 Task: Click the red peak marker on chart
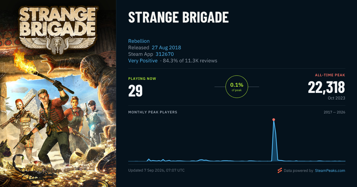click(274, 120)
